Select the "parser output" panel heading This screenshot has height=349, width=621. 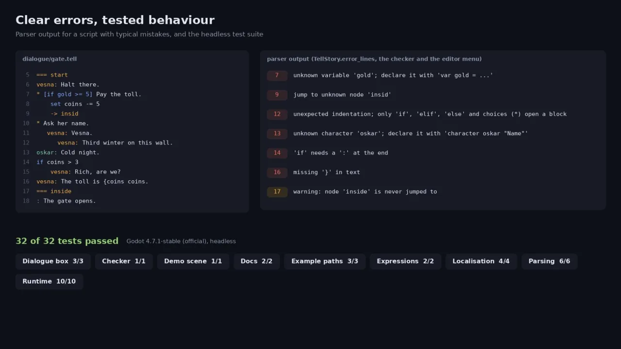(374, 59)
